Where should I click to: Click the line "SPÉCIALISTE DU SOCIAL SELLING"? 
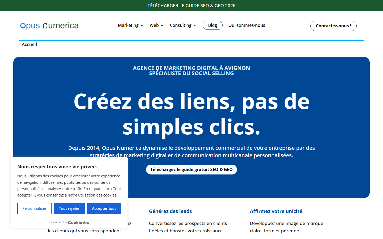coord(191,73)
